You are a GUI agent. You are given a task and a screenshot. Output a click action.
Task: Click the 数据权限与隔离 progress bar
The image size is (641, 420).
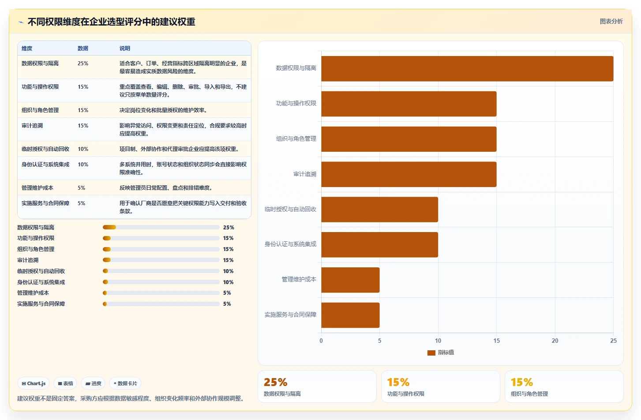point(161,227)
